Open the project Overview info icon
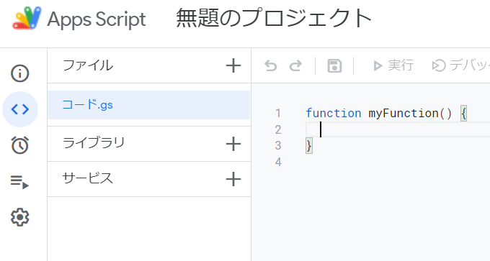This screenshot has height=261, width=490. pos(20,73)
